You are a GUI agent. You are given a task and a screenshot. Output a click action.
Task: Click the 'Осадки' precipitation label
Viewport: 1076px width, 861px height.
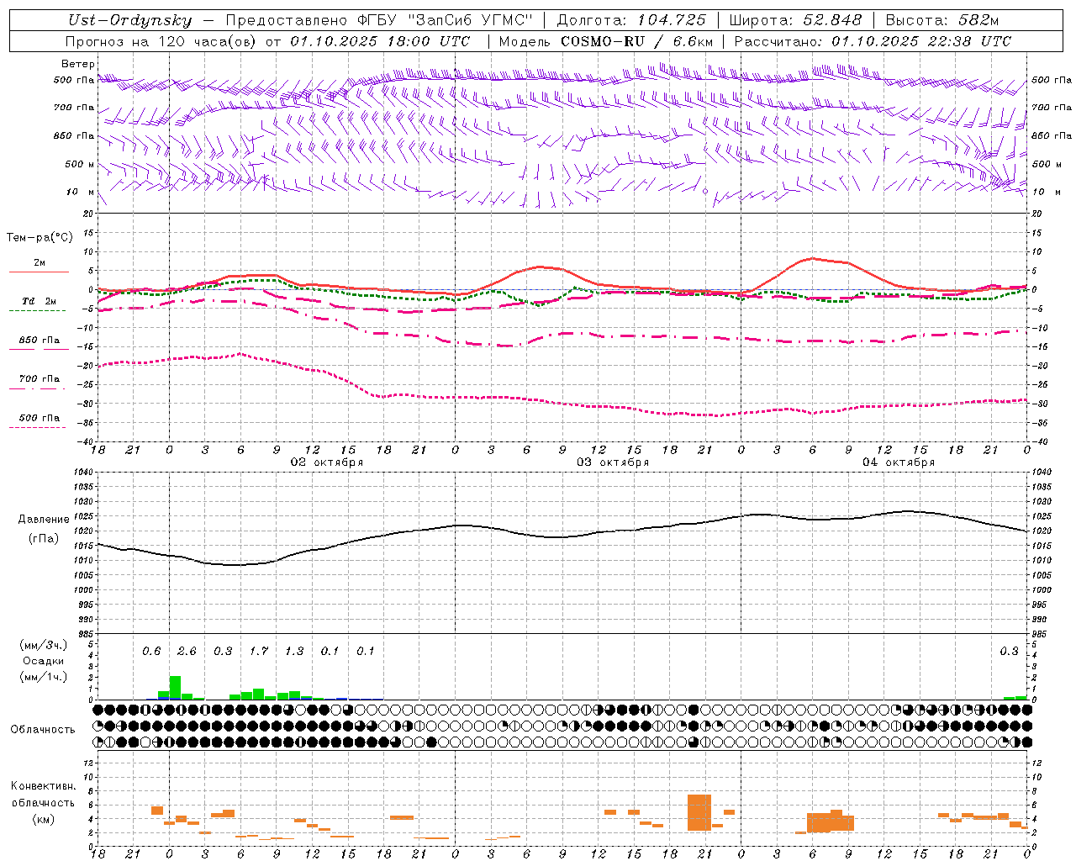[x=44, y=661]
